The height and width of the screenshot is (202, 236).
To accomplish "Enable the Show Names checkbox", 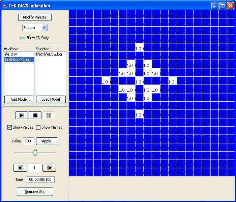I will pos(38,128).
